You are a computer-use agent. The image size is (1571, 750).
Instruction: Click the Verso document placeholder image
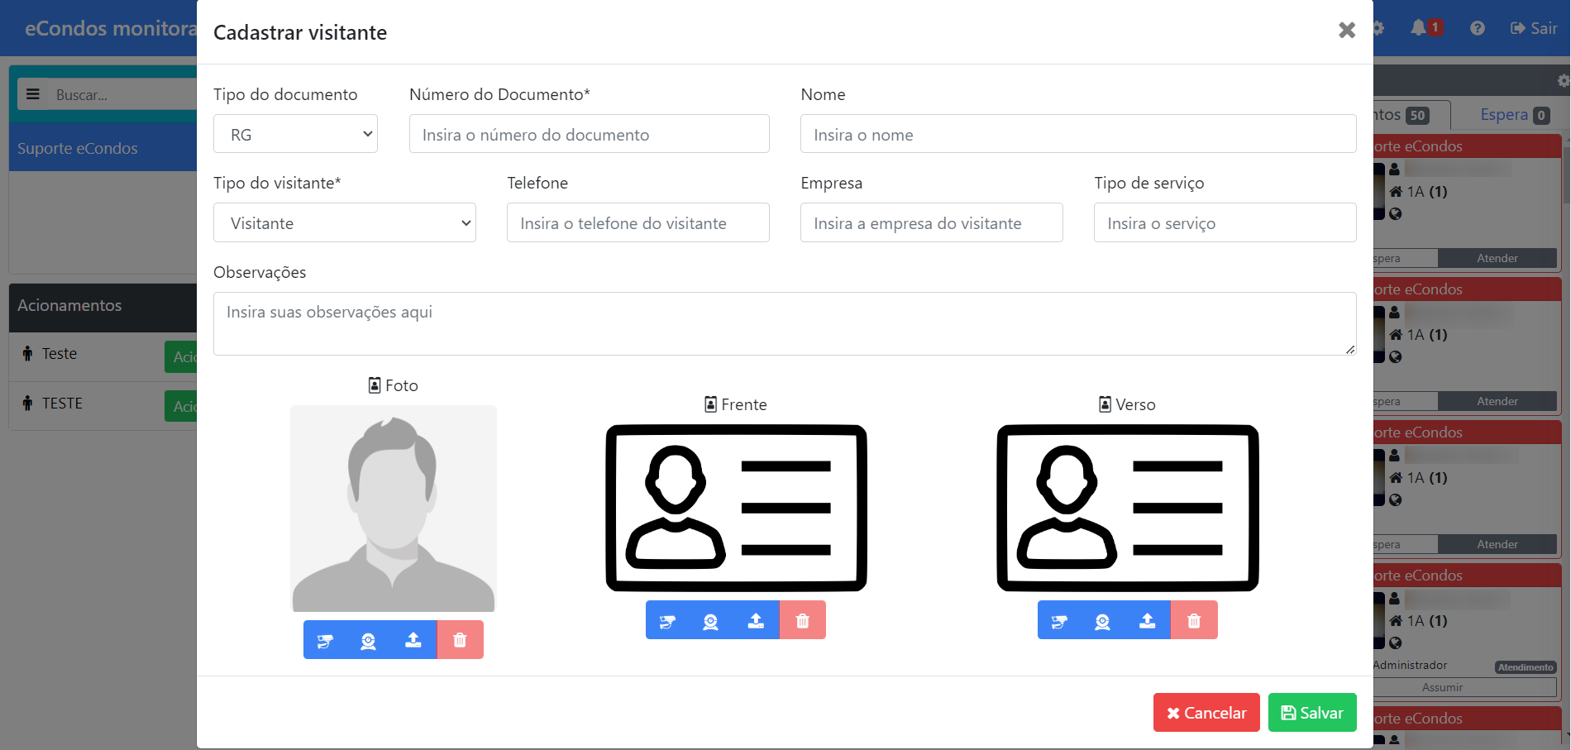1128,508
